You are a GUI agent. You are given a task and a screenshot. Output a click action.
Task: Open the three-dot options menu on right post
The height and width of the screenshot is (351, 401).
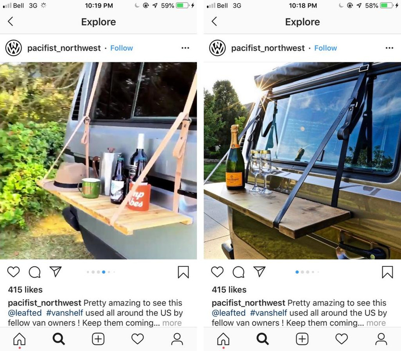pyautogui.click(x=389, y=48)
